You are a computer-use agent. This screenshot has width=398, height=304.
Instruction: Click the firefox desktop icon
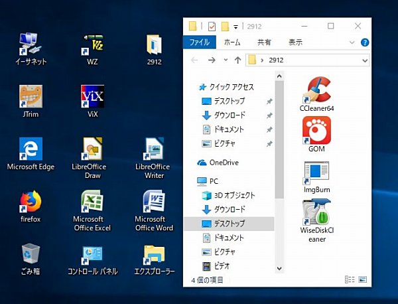(x=31, y=206)
